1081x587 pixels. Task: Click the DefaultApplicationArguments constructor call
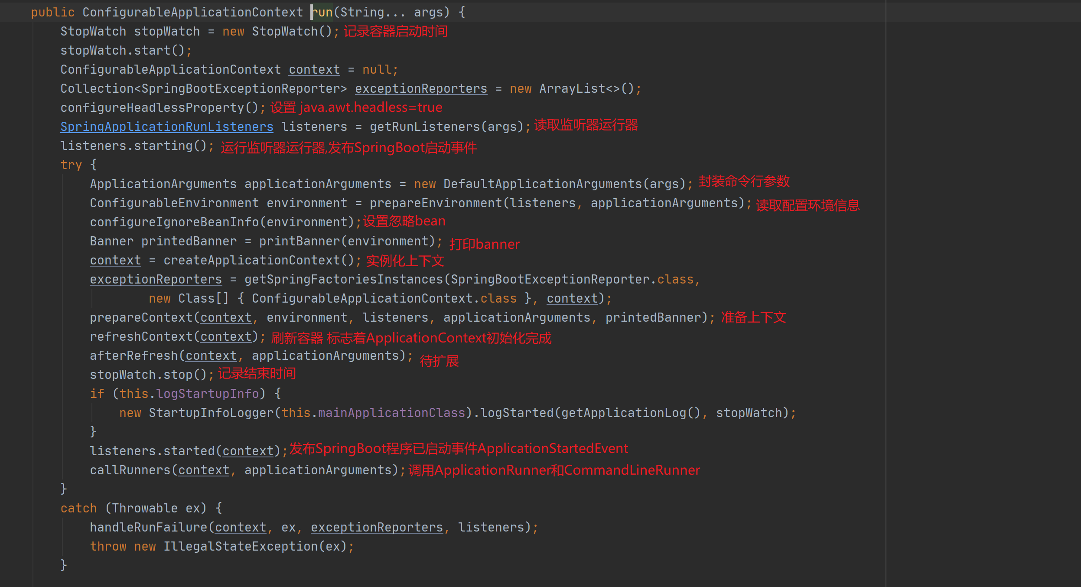[x=542, y=184]
